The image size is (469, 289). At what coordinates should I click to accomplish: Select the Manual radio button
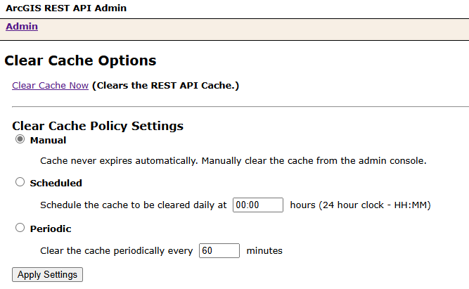click(20, 140)
